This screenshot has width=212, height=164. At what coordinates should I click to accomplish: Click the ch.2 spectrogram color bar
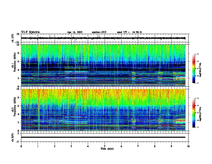coord(194,113)
